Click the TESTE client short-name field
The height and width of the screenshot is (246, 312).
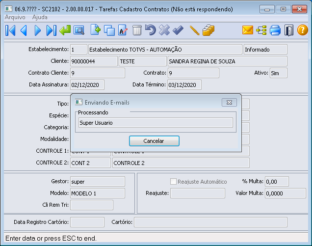[142, 61]
